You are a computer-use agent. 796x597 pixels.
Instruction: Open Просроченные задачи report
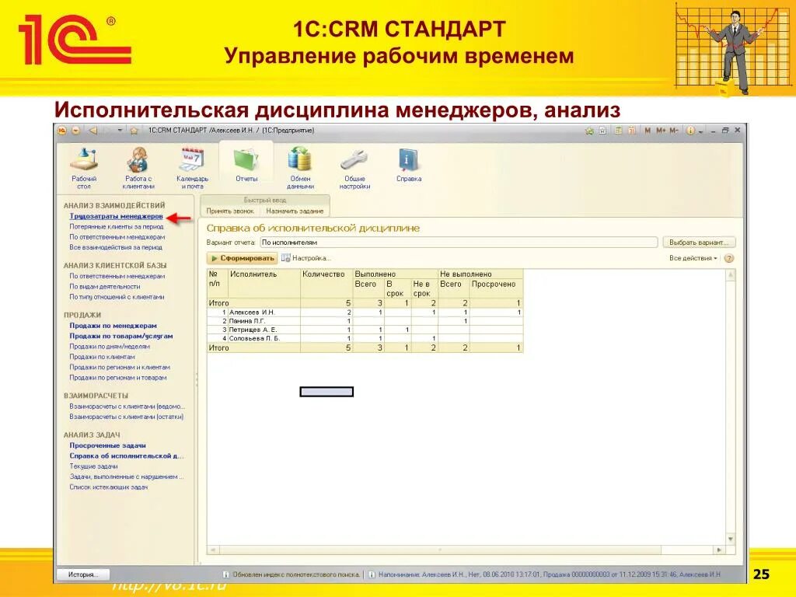(107, 445)
